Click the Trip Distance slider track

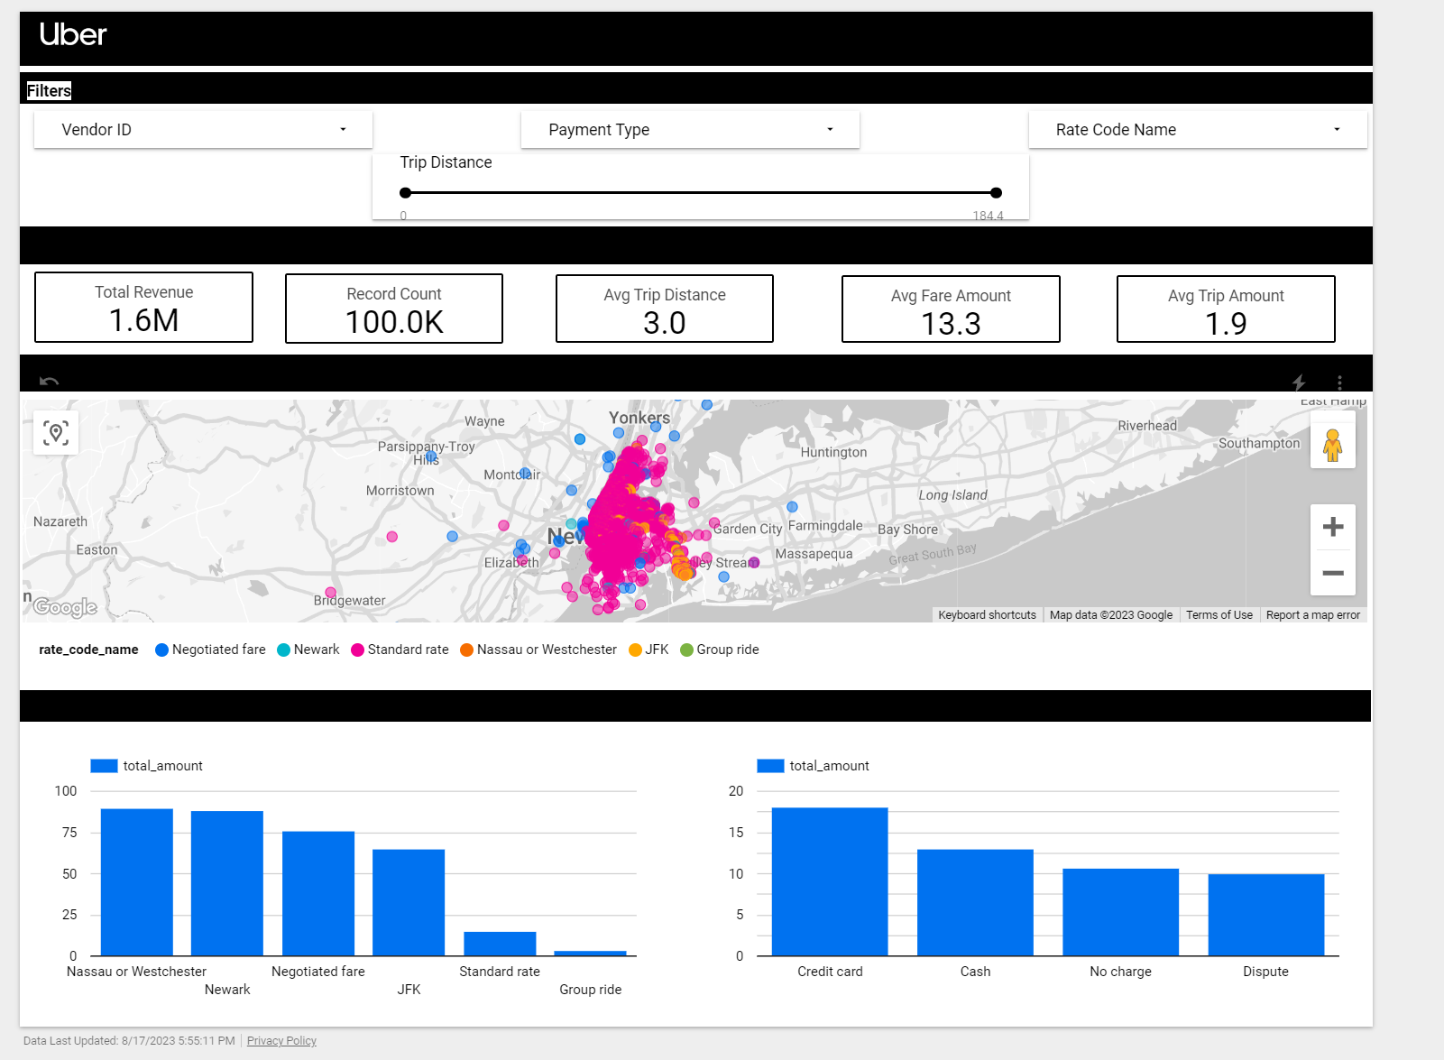701,192
